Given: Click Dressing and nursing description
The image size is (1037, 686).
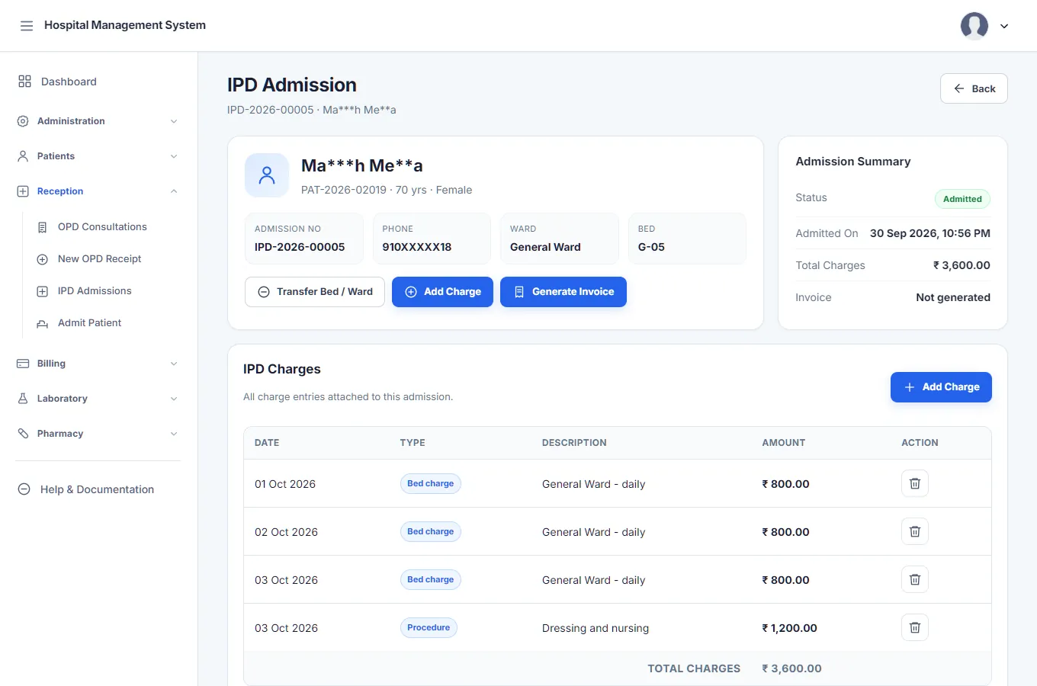Looking at the screenshot, I should (596, 628).
